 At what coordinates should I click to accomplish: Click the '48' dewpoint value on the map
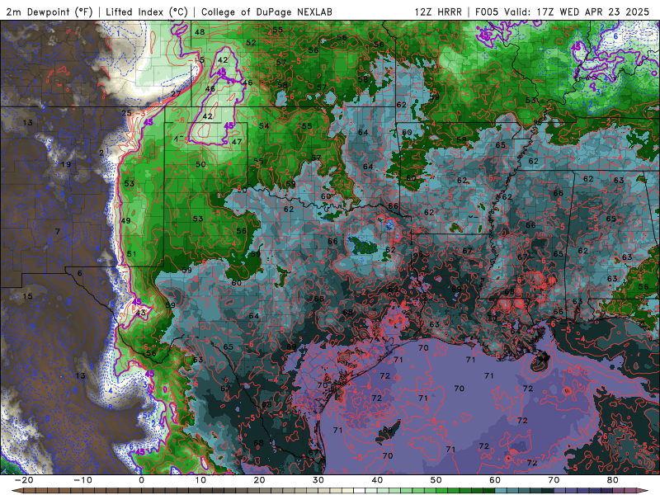tap(200, 32)
